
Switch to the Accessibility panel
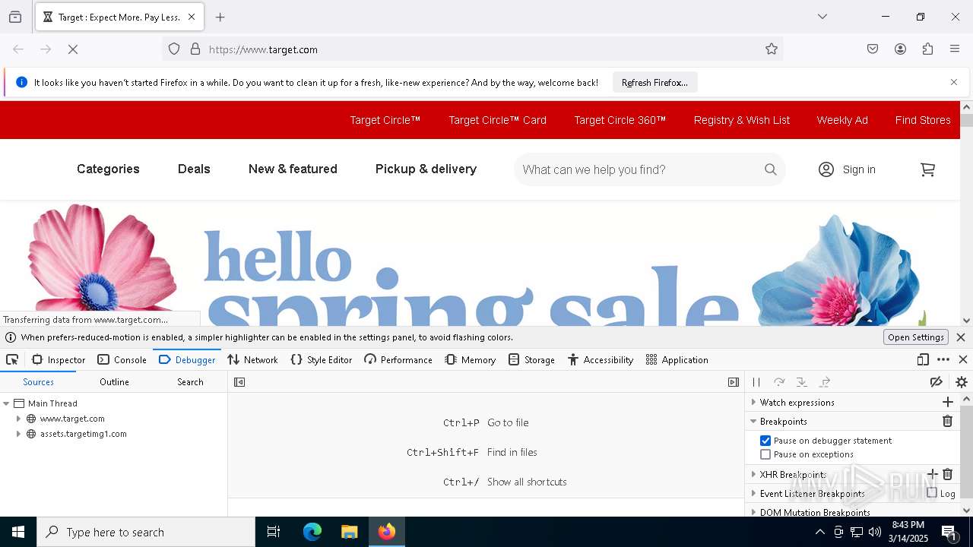click(x=601, y=360)
